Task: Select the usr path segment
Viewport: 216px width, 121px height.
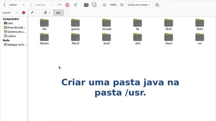Action: tap(58, 13)
